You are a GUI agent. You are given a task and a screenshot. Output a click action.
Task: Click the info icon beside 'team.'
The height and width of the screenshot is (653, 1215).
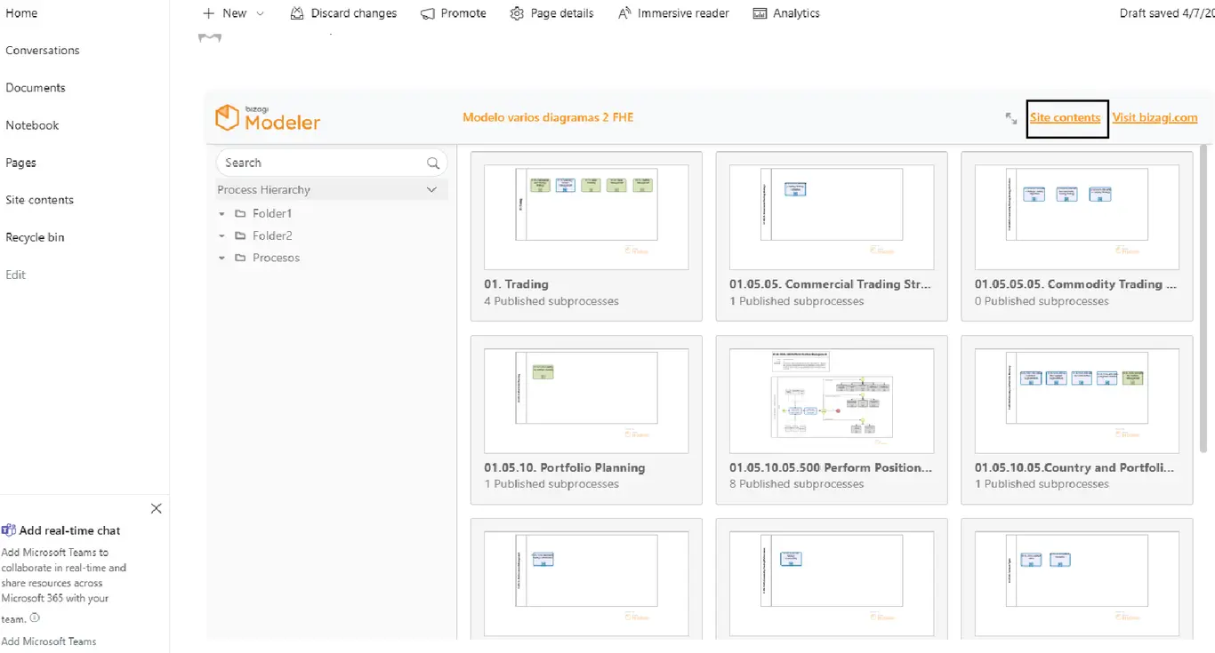[35, 617]
